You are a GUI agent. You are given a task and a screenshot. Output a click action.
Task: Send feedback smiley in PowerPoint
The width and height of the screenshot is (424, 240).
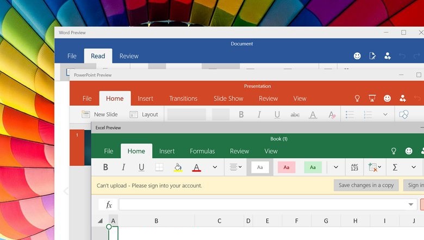point(387,98)
